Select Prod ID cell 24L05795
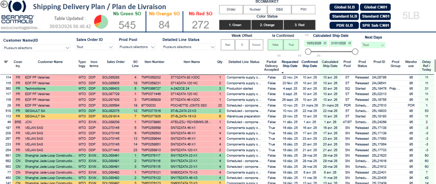 click(379, 77)
